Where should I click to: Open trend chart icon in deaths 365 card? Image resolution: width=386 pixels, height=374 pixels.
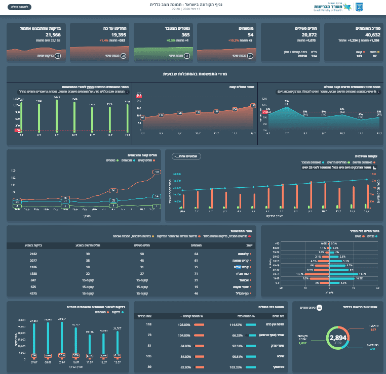tap(187, 56)
